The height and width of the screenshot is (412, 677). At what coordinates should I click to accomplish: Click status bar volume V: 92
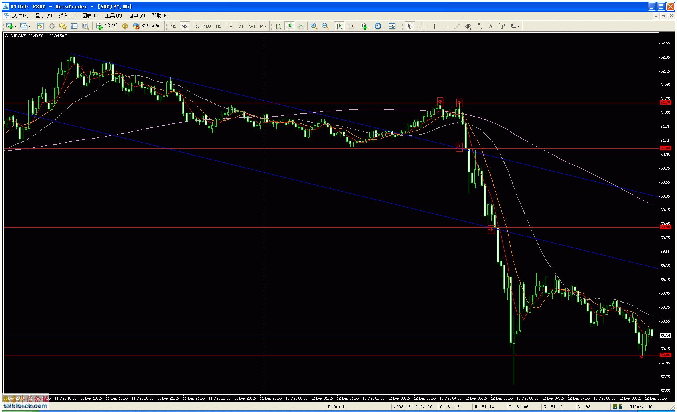point(584,406)
